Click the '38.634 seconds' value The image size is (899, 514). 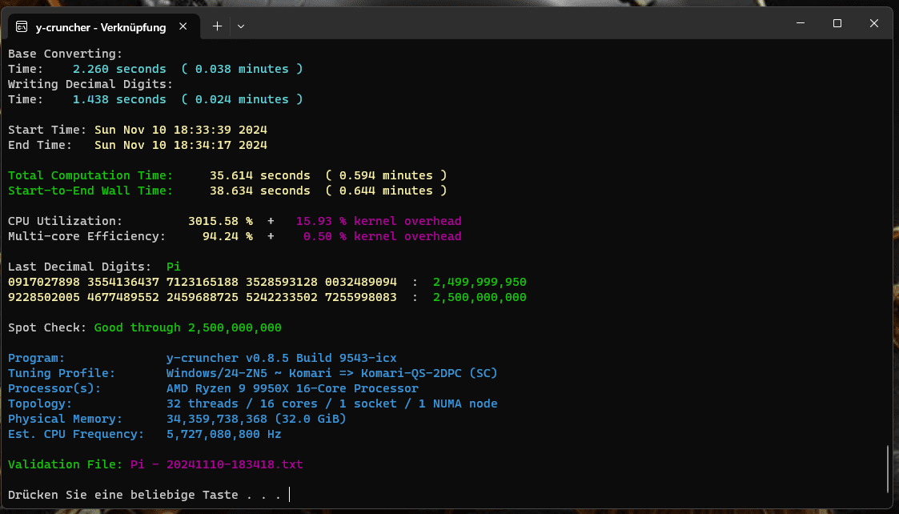click(x=259, y=191)
